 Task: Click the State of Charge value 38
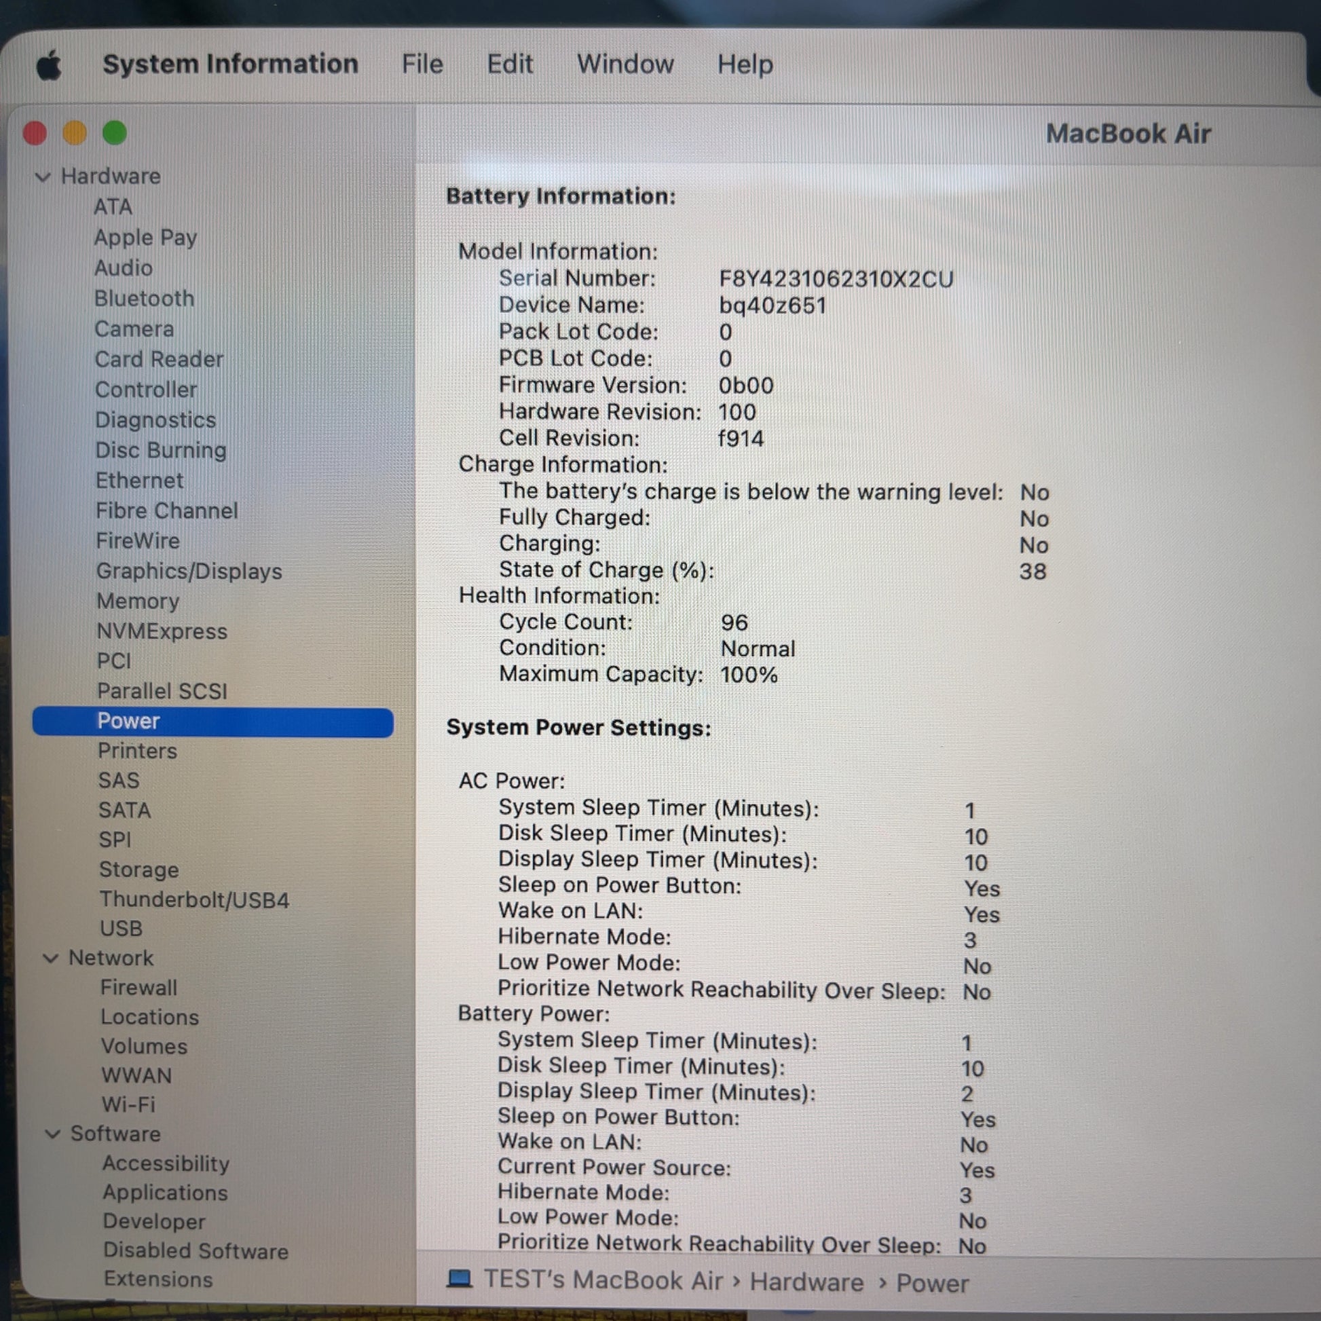click(1032, 572)
